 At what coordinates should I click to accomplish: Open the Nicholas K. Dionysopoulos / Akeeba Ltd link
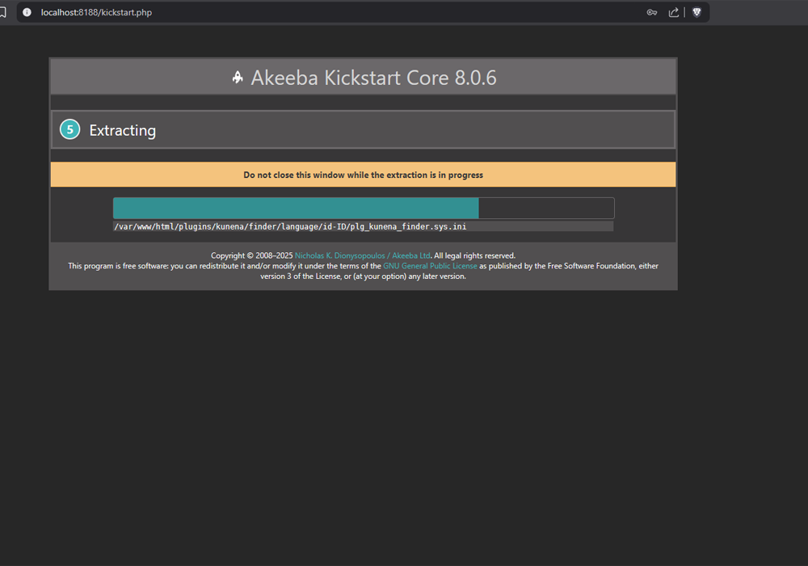click(x=362, y=255)
